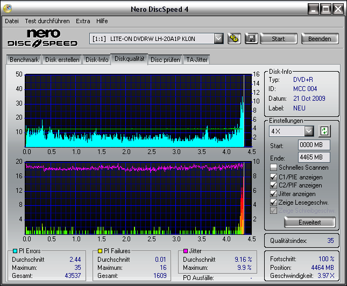Uncheck C1/PIE anzeigen option
This screenshot has height=286, width=347.
coord(274,177)
